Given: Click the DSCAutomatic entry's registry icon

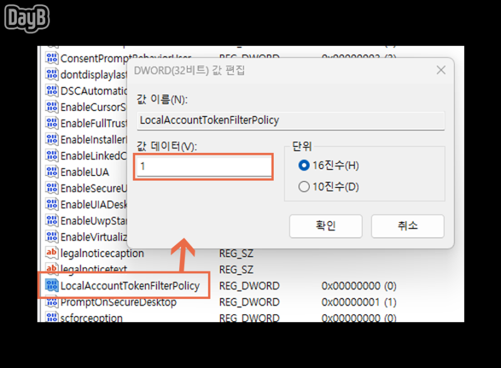Looking at the screenshot, I should tap(52, 90).
